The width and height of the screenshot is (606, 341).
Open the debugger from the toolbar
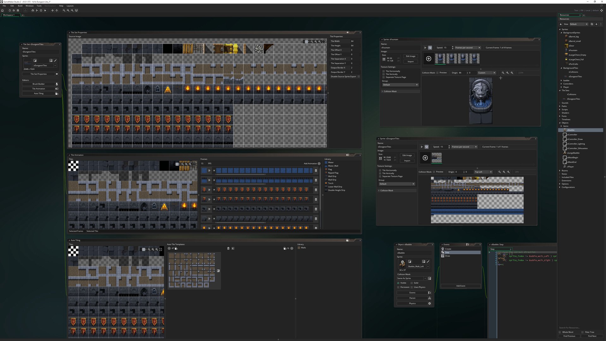tap(33, 10)
